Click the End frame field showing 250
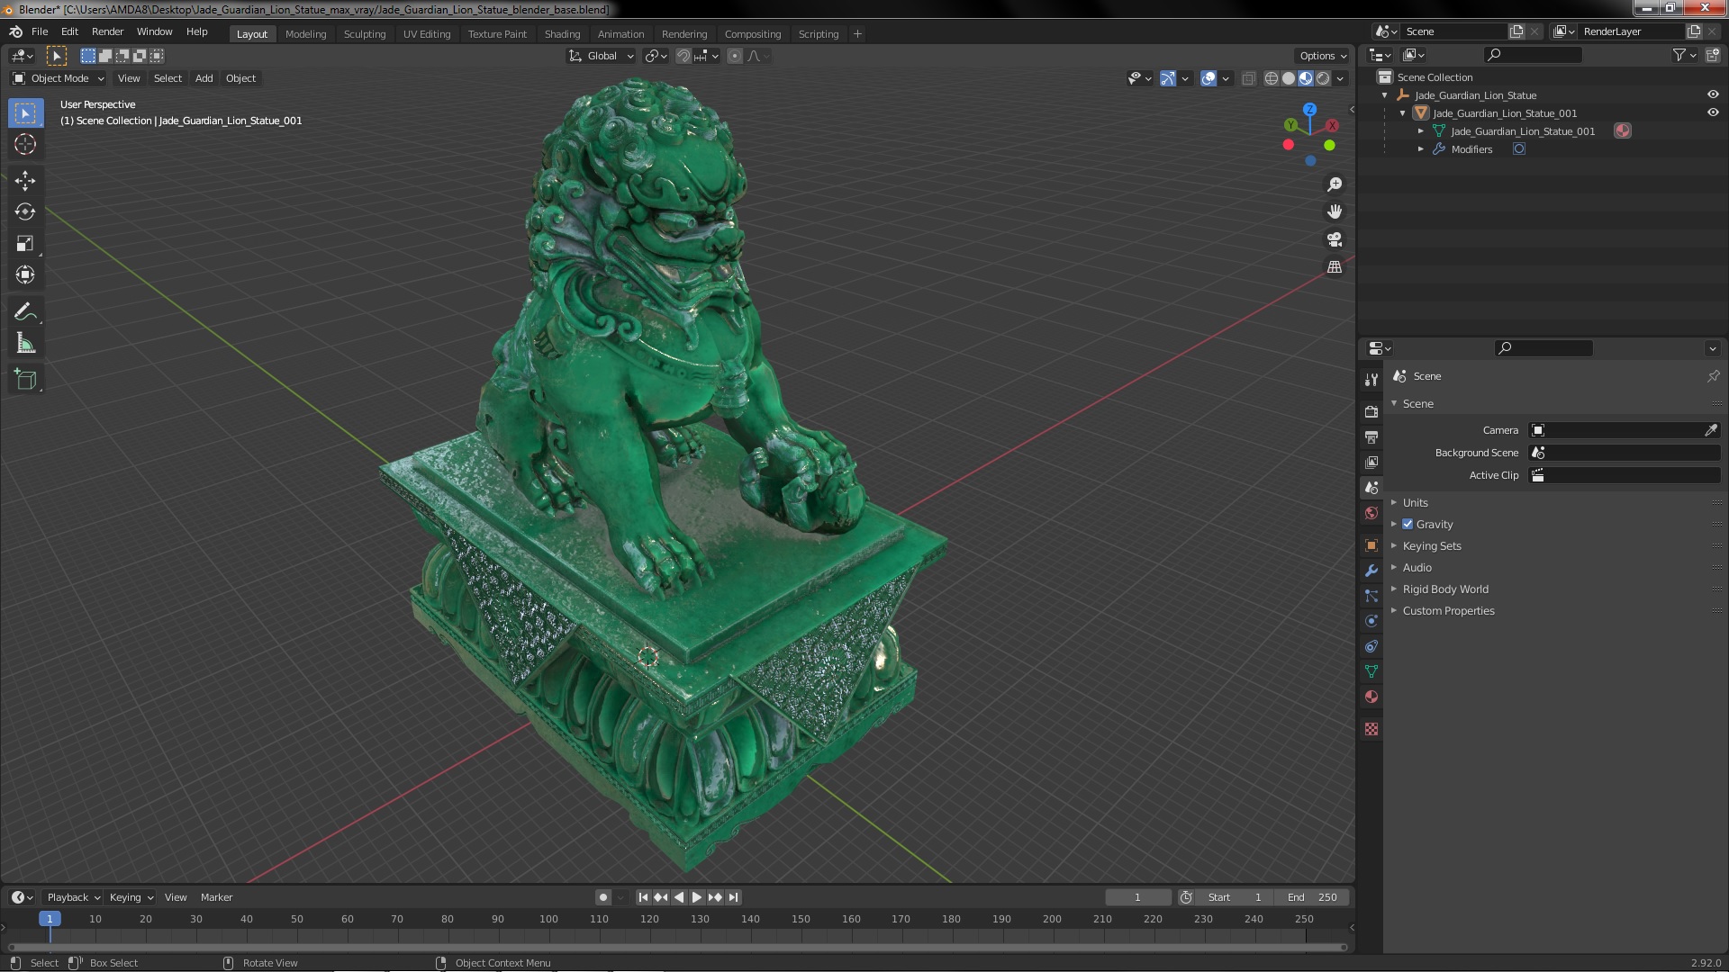Viewport: 1729px width, 972px height. (1313, 897)
